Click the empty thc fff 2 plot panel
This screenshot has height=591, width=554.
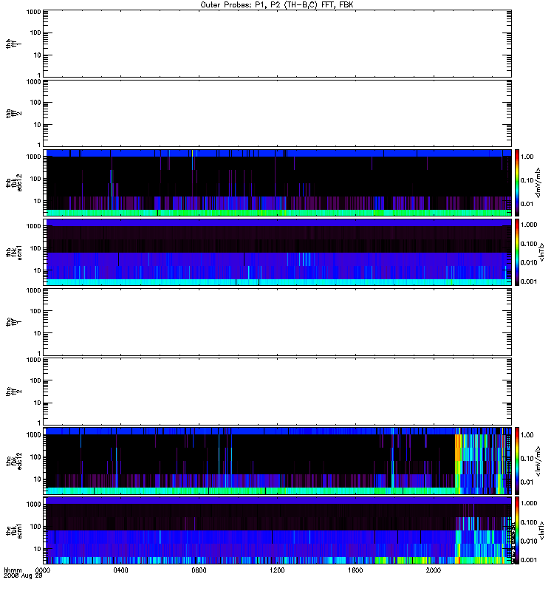click(x=278, y=392)
